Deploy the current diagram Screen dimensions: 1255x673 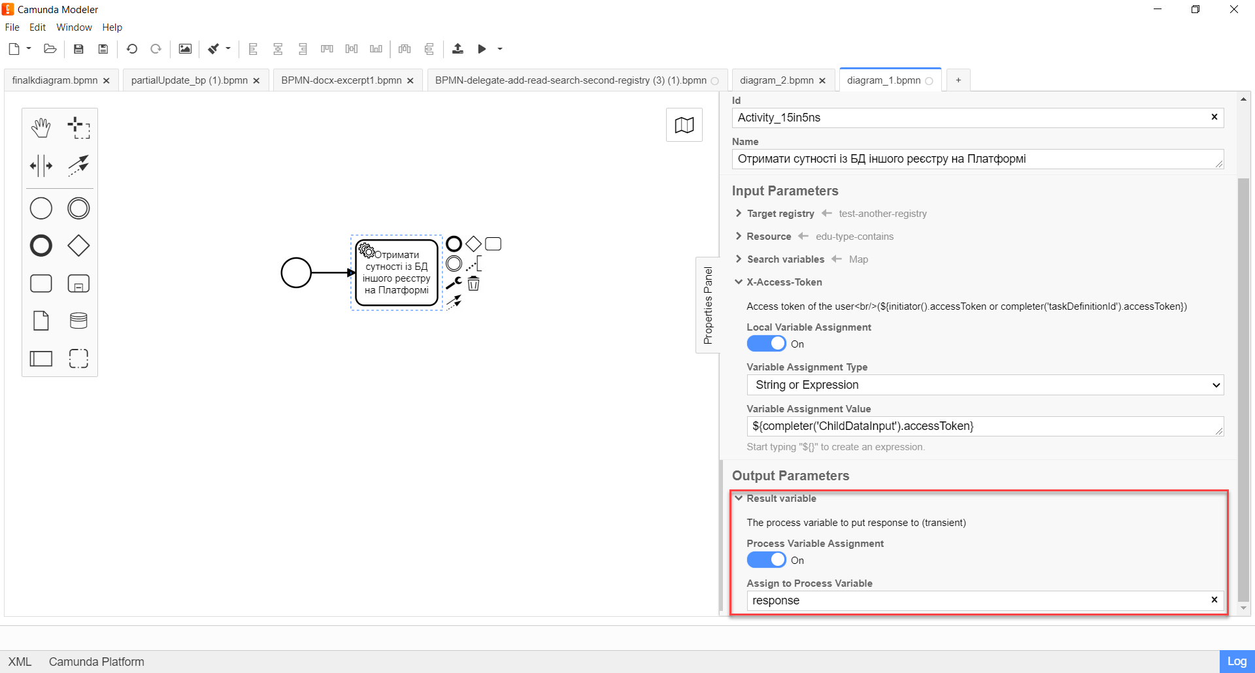458,49
